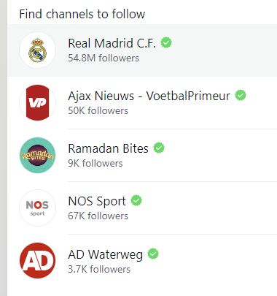Open the Real Madrid C.F. crest avatar
Image resolution: width=277 pixels, height=296 pixels.
(x=37, y=50)
